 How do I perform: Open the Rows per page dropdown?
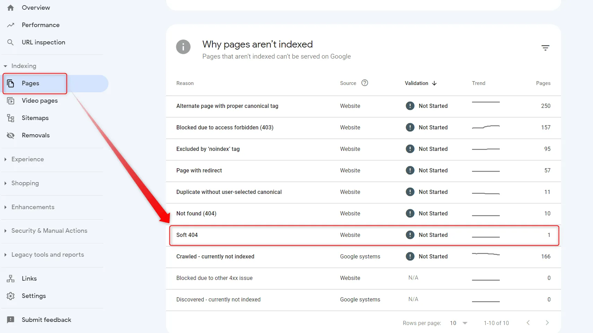[459, 323]
